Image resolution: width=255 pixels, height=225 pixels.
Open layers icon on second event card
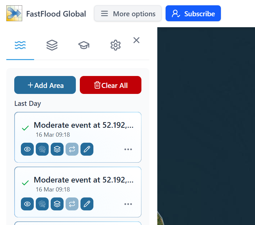[57, 204]
